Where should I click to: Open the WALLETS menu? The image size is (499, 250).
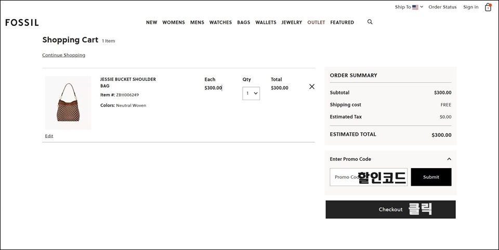pyautogui.click(x=266, y=22)
